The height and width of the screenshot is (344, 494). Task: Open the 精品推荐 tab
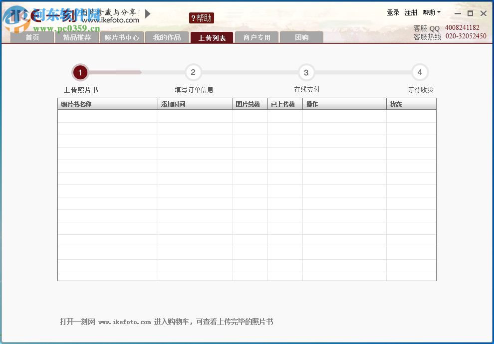point(76,37)
